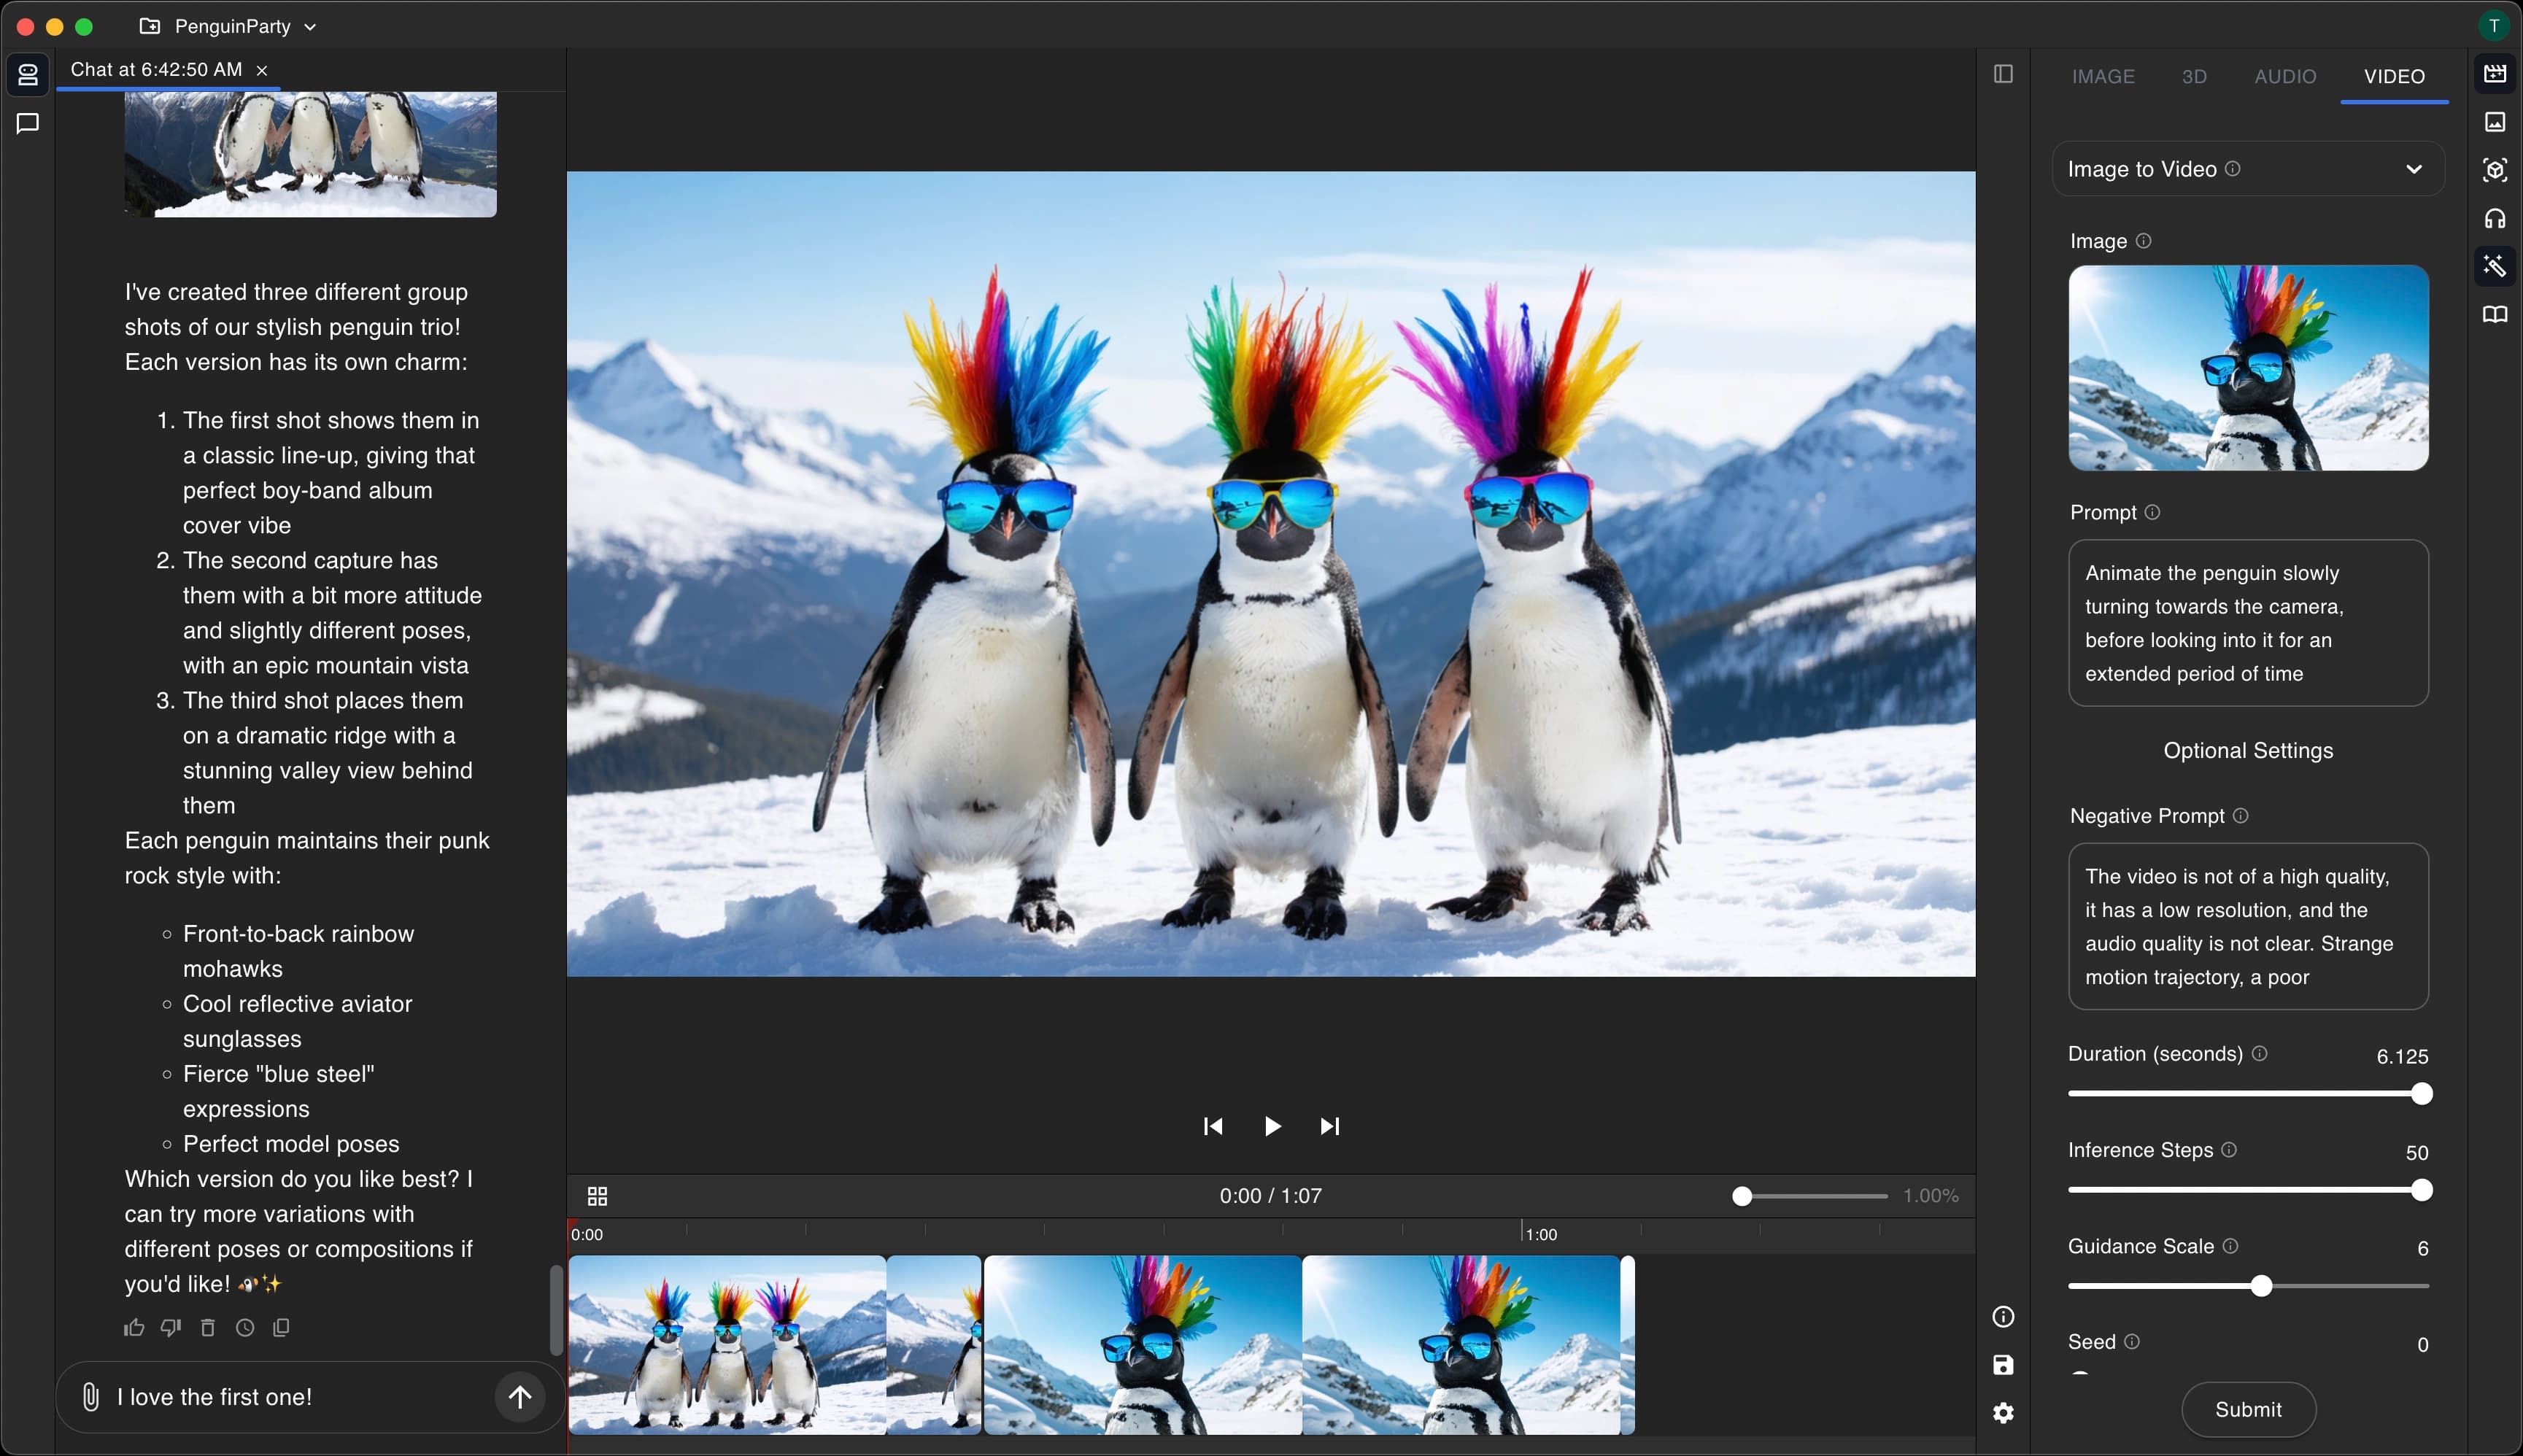
Task: Play the penguin video
Action: click(x=1271, y=1126)
